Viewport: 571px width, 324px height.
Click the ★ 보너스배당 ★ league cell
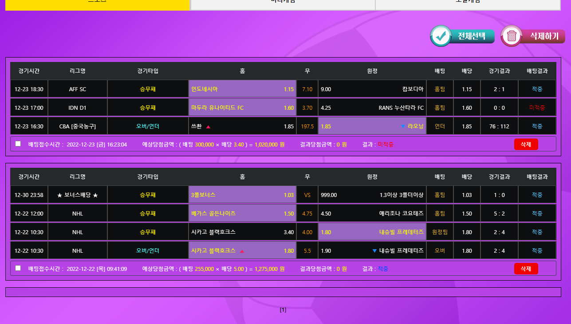[x=78, y=195]
